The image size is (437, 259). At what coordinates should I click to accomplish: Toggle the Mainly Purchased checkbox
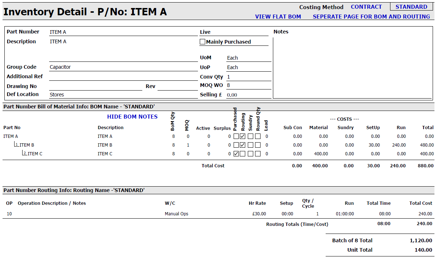tap(203, 42)
